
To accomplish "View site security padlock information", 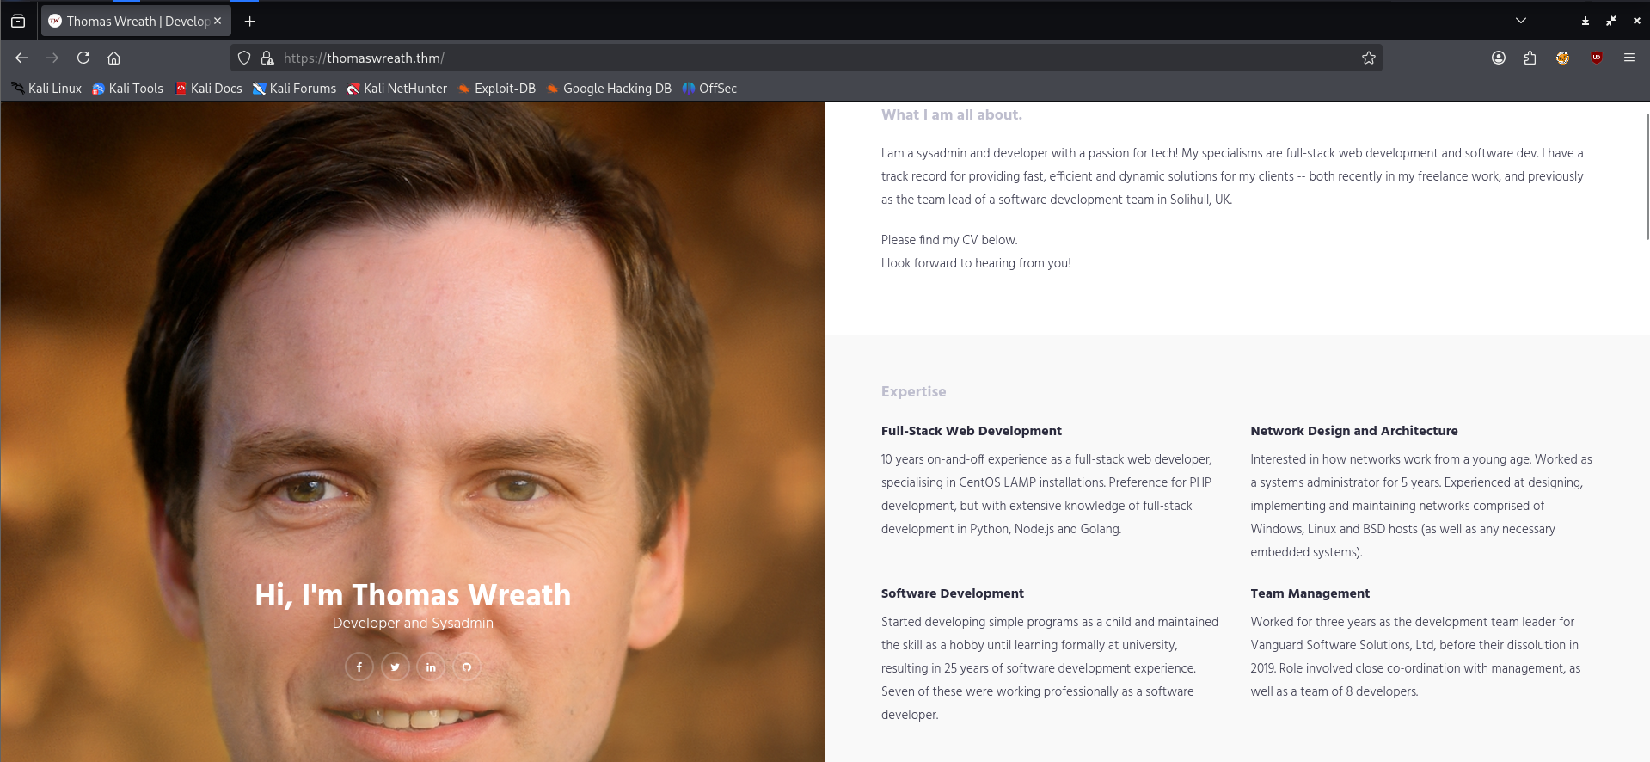I will coord(267,58).
